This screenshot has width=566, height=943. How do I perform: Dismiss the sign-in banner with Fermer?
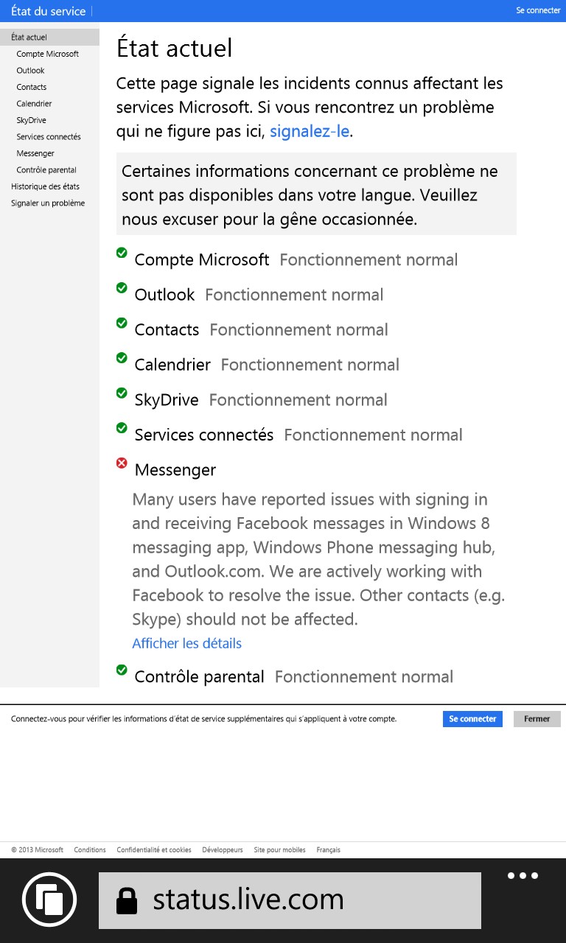click(537, 719)
